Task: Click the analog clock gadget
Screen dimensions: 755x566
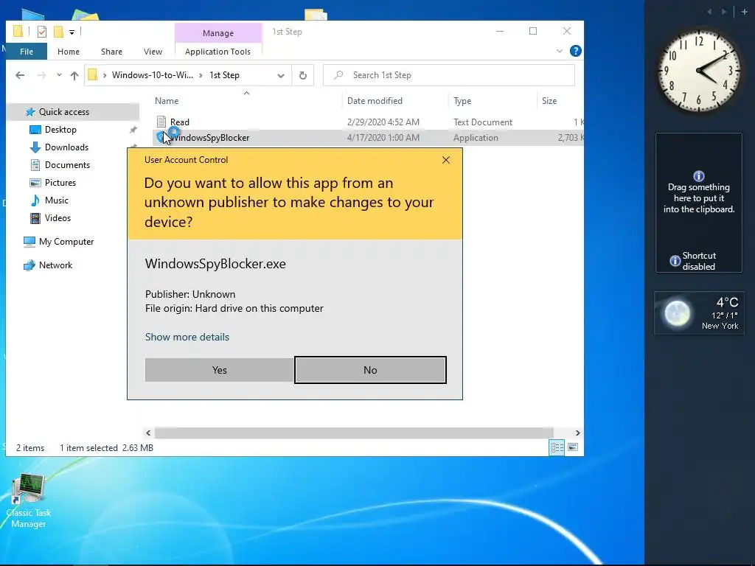Action: 699,71
